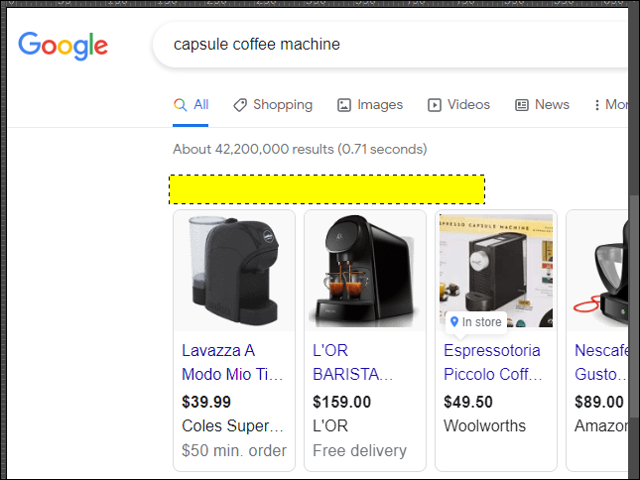Click the In store location badge
640x480 pixels.
[x=476, y=322]
